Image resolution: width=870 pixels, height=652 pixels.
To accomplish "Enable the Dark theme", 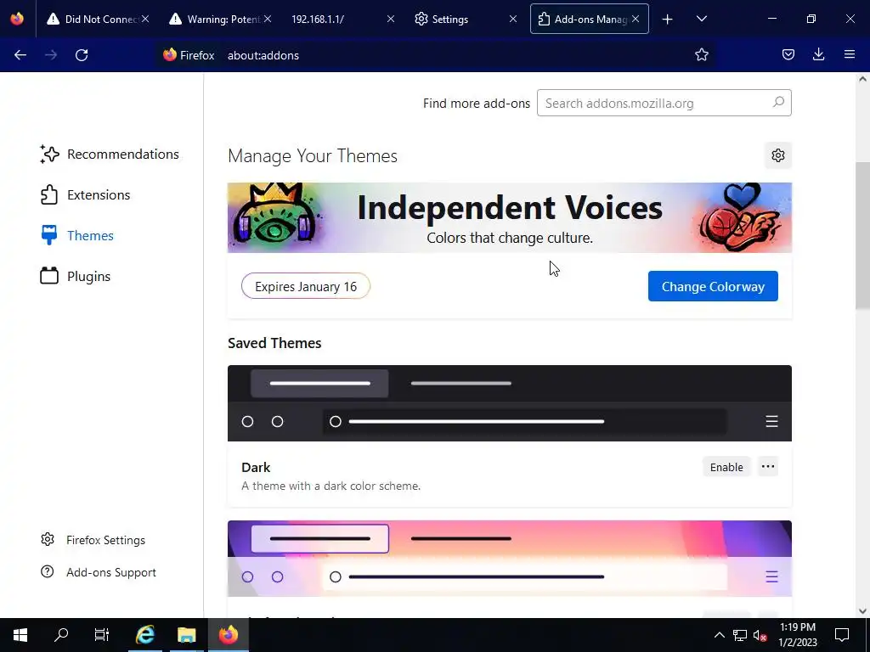I will [726, 468].
